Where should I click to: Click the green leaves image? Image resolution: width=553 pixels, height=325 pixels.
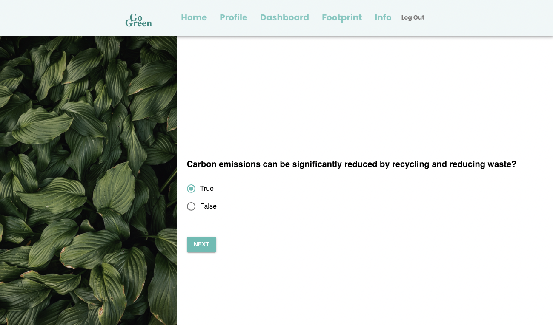[x=88, y=181]
